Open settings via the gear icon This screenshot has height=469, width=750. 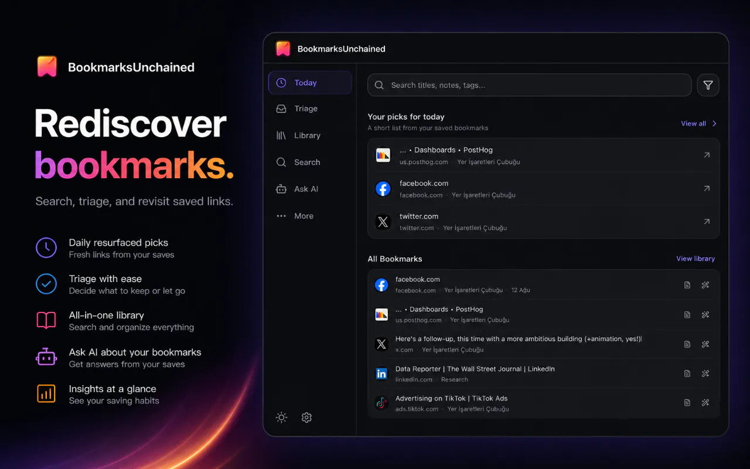(x=306, y=417)
